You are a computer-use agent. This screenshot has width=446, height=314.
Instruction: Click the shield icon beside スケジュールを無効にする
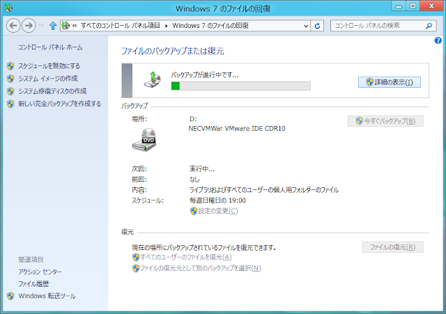[x=10, y=66]
